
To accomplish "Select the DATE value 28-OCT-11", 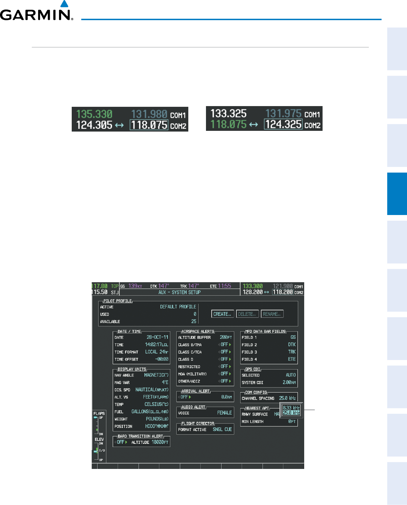I will click(158, 337).
